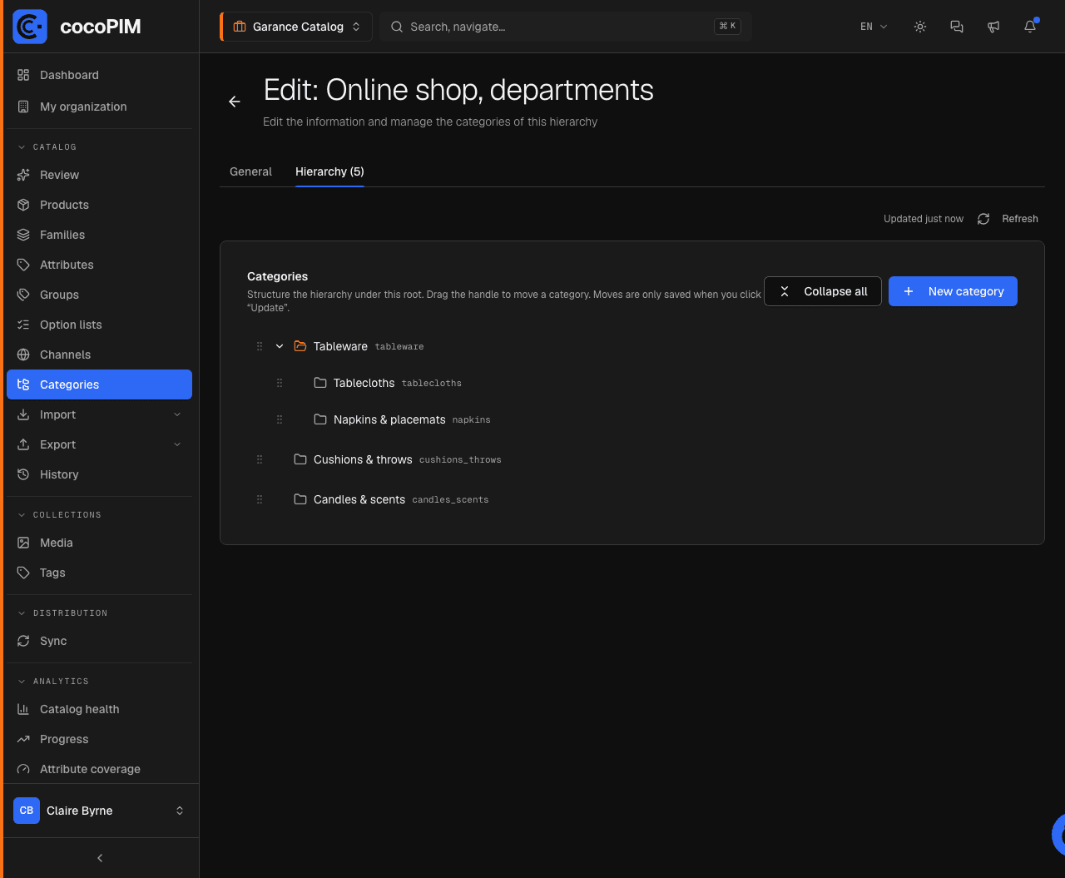Viewport: 1065px width, 878px height.
Task: Click the cocoPIM logo icon
Action: [x=30, y=27]
